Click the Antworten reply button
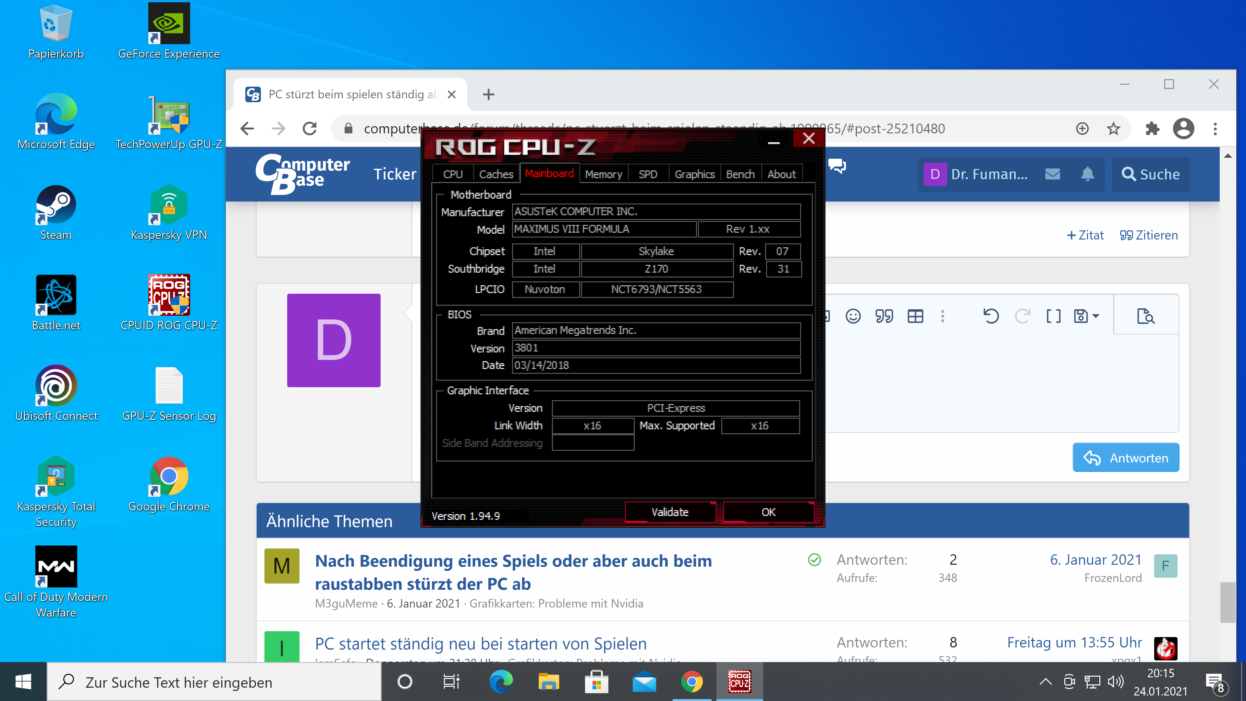This screenshot has width=1246, height=701. pos(1126,458)
